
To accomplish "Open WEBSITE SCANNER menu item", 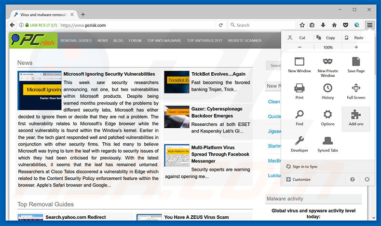I will (x=245, y=40).
